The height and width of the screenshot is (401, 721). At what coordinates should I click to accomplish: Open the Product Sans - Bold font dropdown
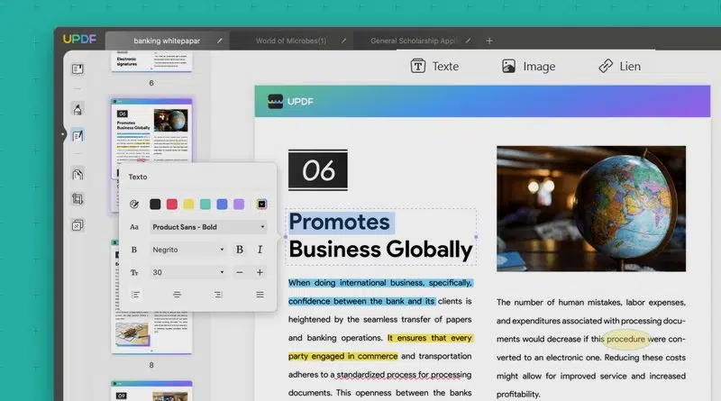pos(208,227)
